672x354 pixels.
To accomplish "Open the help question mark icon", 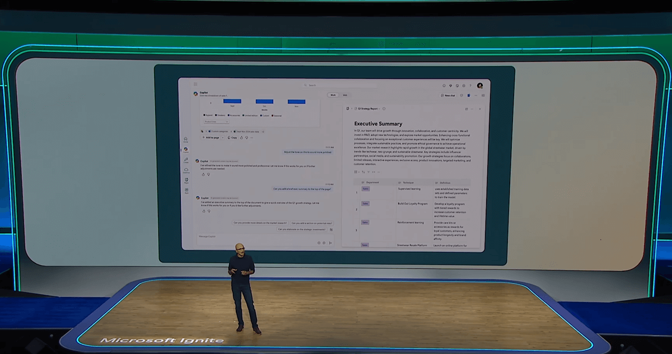I will (470, 86).
